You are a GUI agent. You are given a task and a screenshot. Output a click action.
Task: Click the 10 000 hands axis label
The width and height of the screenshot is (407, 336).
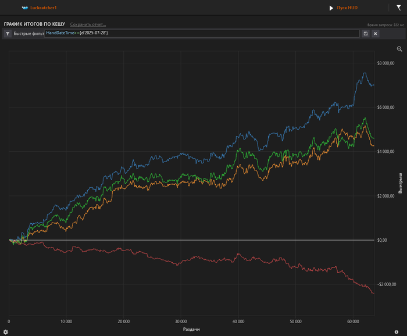click(x=66, y=321)
